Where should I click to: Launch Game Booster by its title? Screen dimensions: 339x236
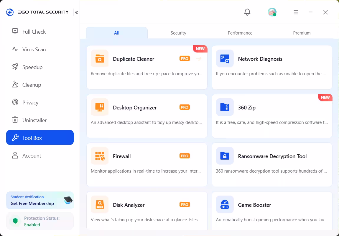254,205
